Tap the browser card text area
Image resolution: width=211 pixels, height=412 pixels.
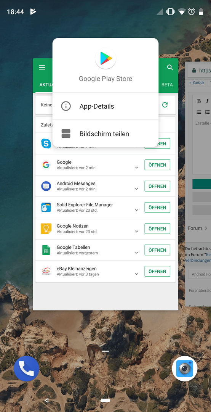pos(201,146)
